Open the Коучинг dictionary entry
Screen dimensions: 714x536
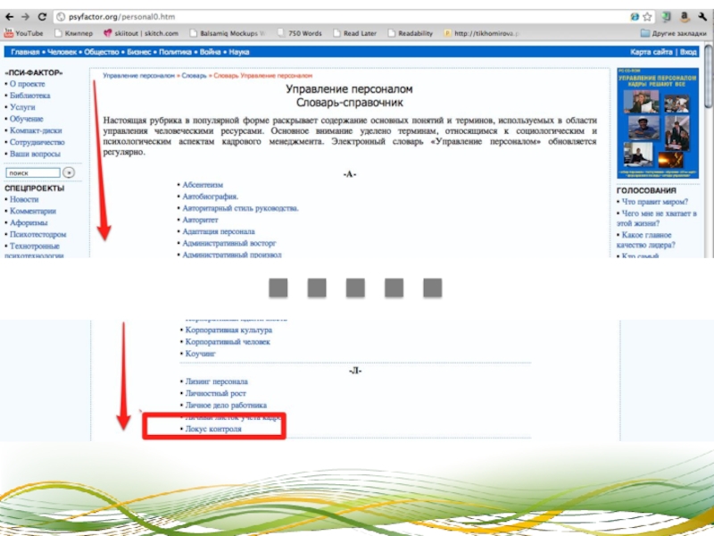point(200,354)
